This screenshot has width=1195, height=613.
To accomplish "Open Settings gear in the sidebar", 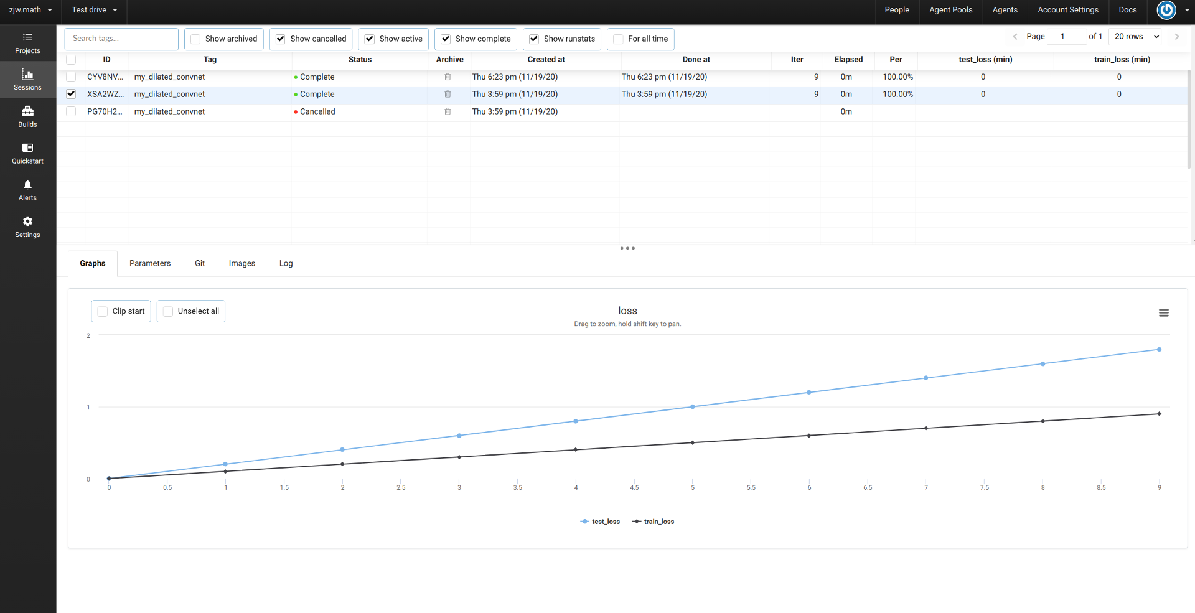I will (x=27, y=227).
